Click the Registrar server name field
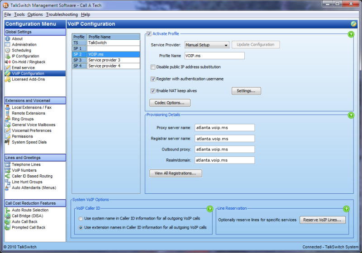This screenshot has height=253, width=362. (224, 139)
